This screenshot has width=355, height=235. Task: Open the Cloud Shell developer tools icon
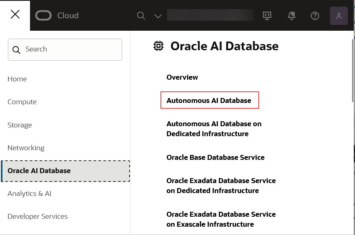[x=267, y=15]
